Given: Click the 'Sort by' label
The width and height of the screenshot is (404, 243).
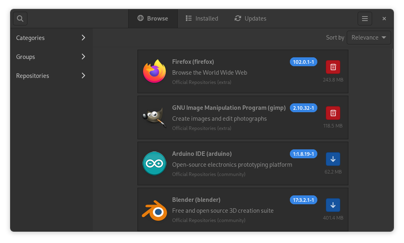Looking at the screenshot, I should pyautogui.click(x=335, y=38).
